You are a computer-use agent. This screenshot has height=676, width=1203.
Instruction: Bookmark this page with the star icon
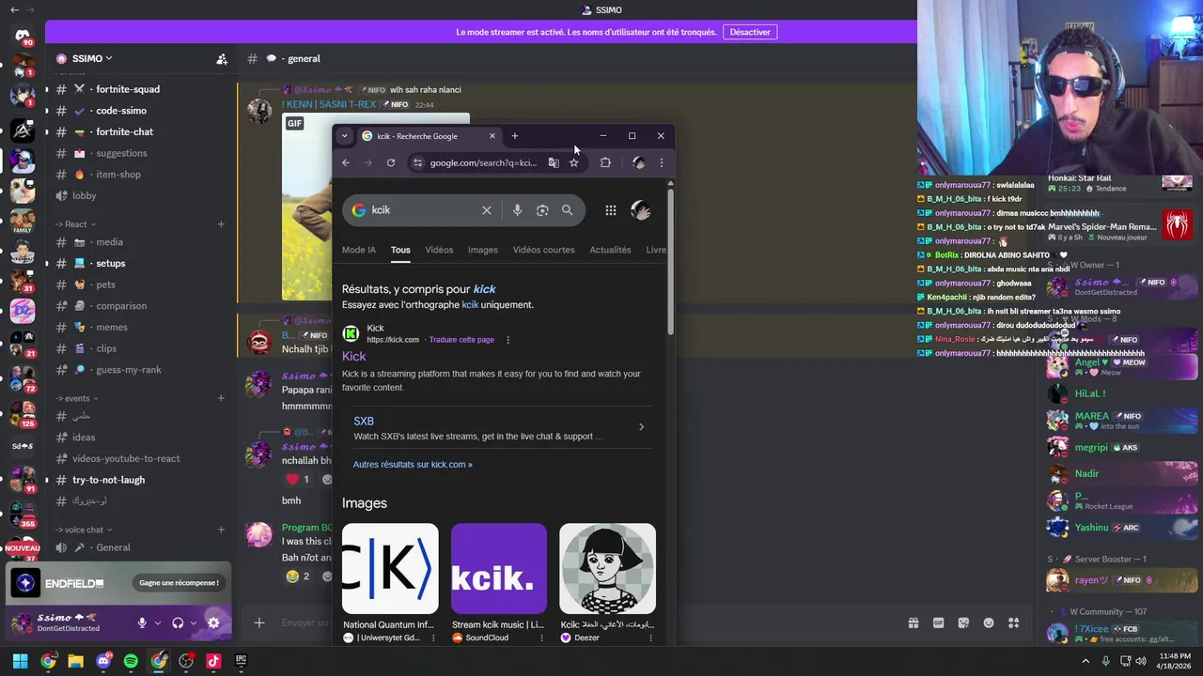tap(573, 162)
